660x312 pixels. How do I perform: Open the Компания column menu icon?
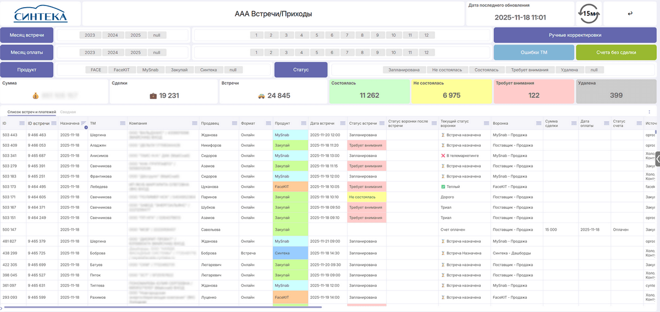194,123
